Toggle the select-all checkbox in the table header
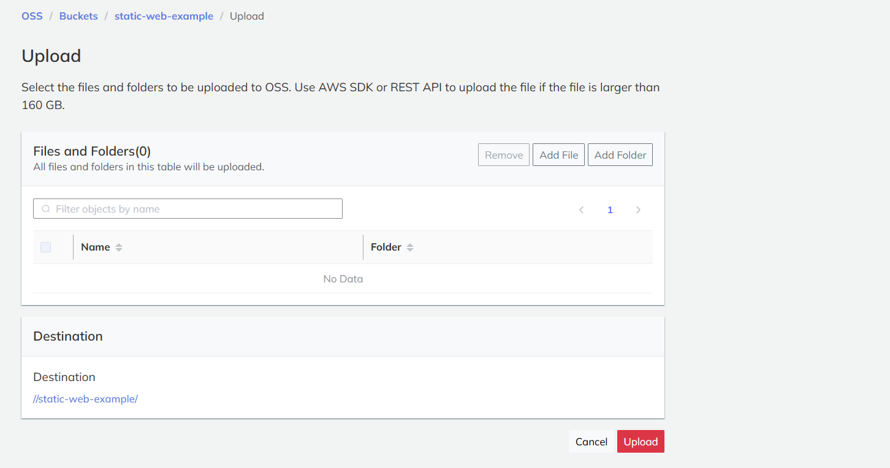Viewport: 890px width, 468px height. tap(45, 247)
